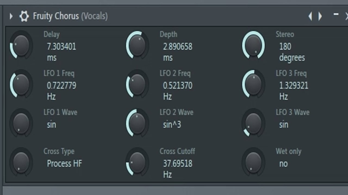Click the Cross Cutoff value 37.69518
348x195 pixels.
point(178,164)
